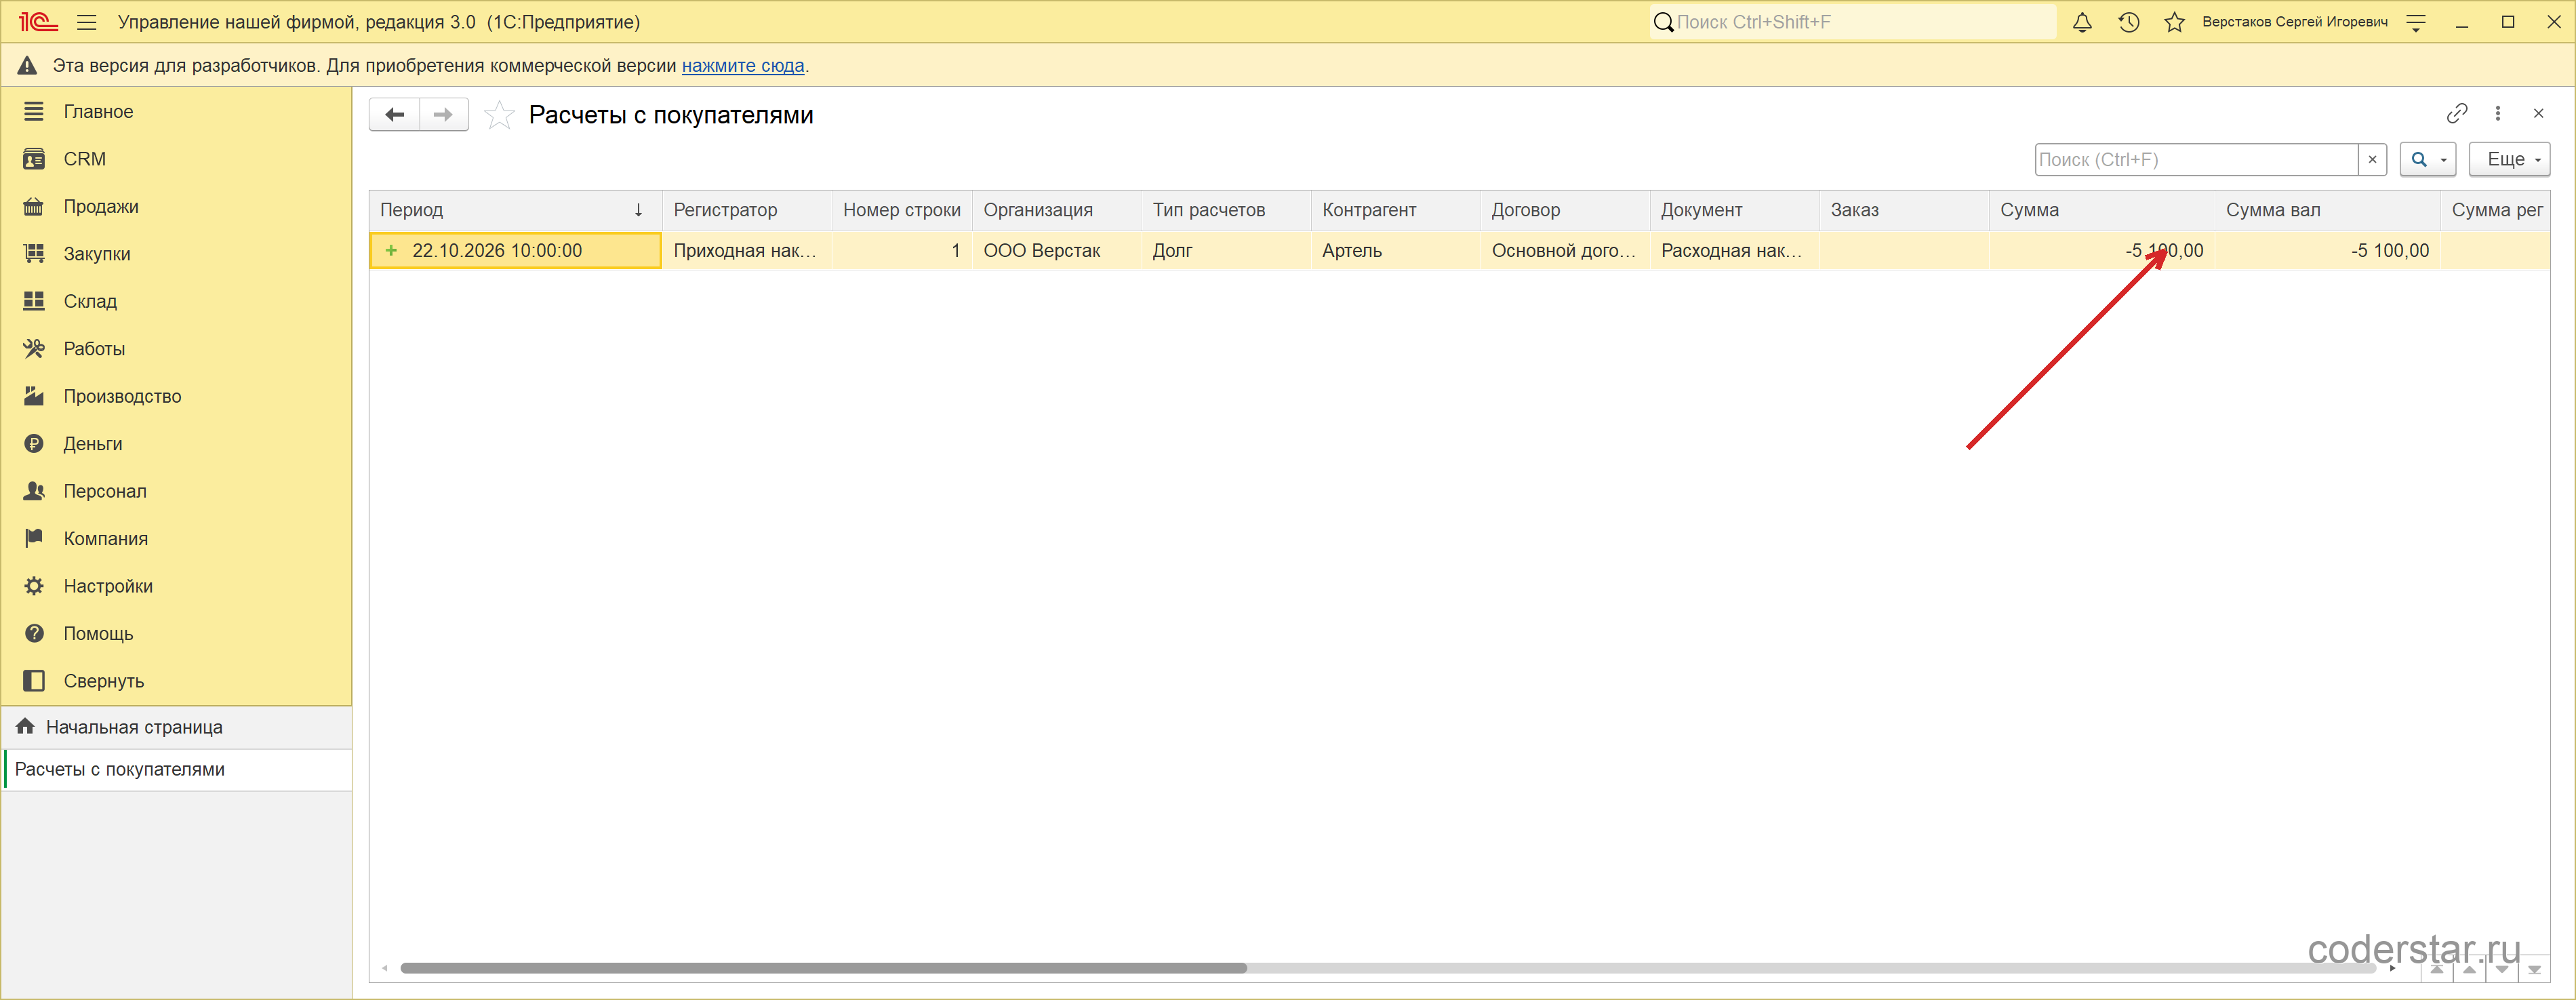Select the Артель counterparty cell
The width and height of the screenshot is (2576, 1000).
pos(1395,251)
